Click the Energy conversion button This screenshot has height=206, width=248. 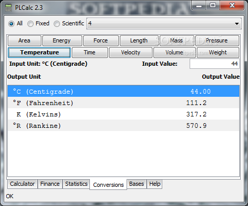[62, 40]
